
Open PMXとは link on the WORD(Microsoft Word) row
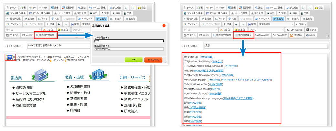215,89
